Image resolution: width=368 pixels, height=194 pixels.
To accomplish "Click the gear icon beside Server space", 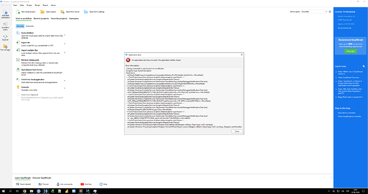I will (x=330, y=12).
